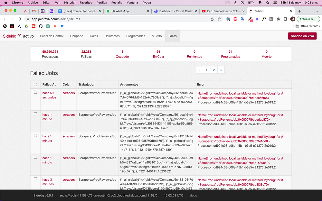Open the Google Drive bookmark

click(26, 26)
